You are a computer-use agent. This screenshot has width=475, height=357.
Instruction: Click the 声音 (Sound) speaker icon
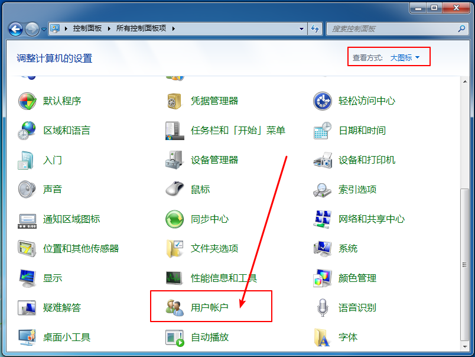tap(27, 189)
